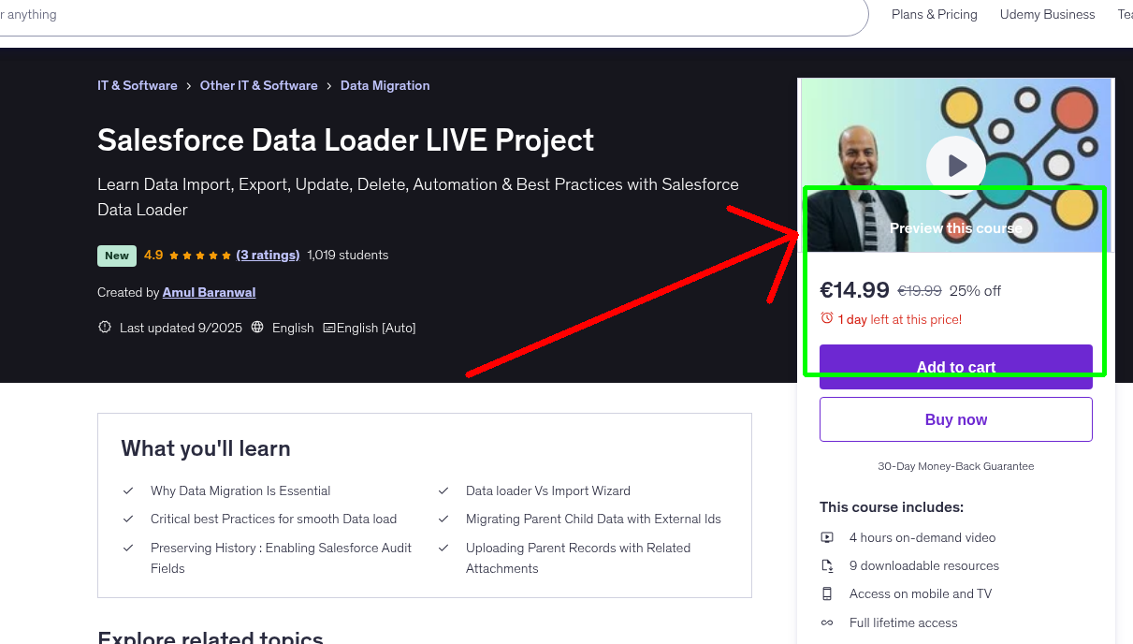Play the course preview video

955,165
